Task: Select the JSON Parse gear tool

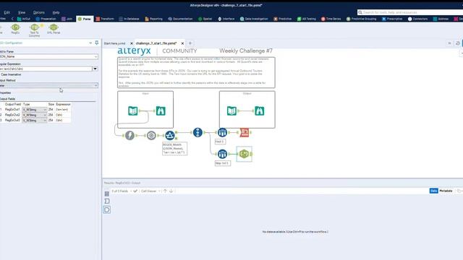Action: point(151,135)
